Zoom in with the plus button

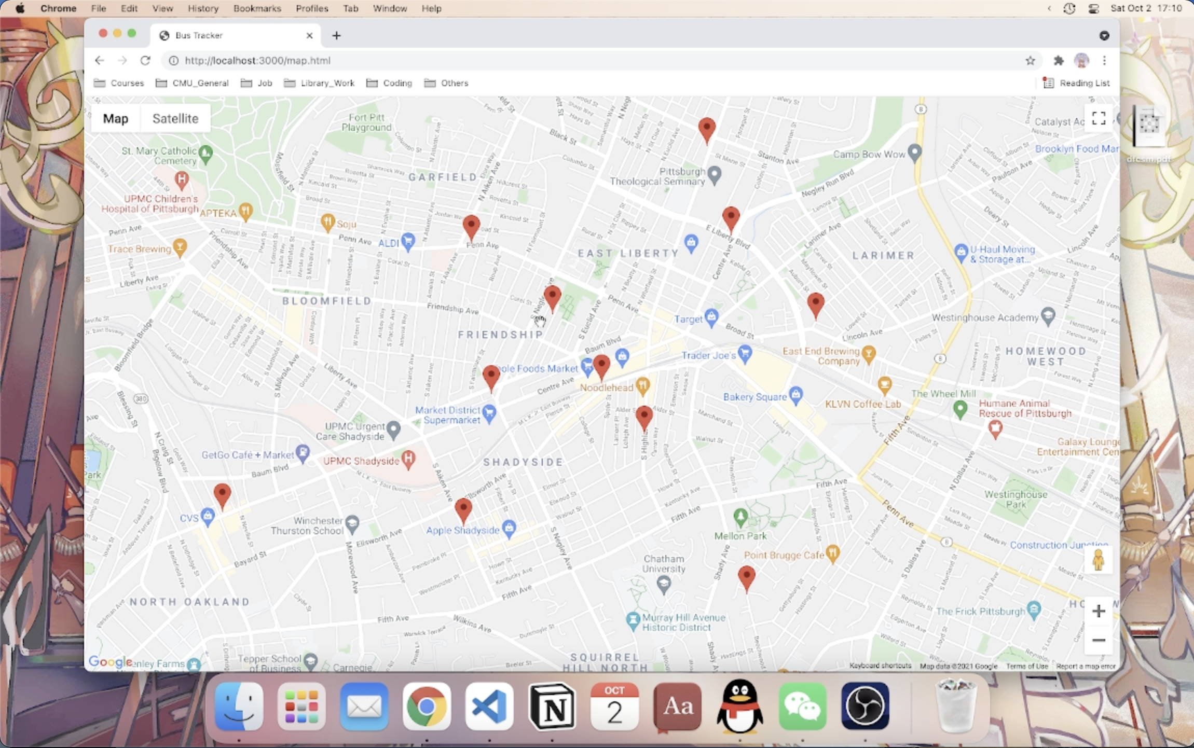(1098, 611)
